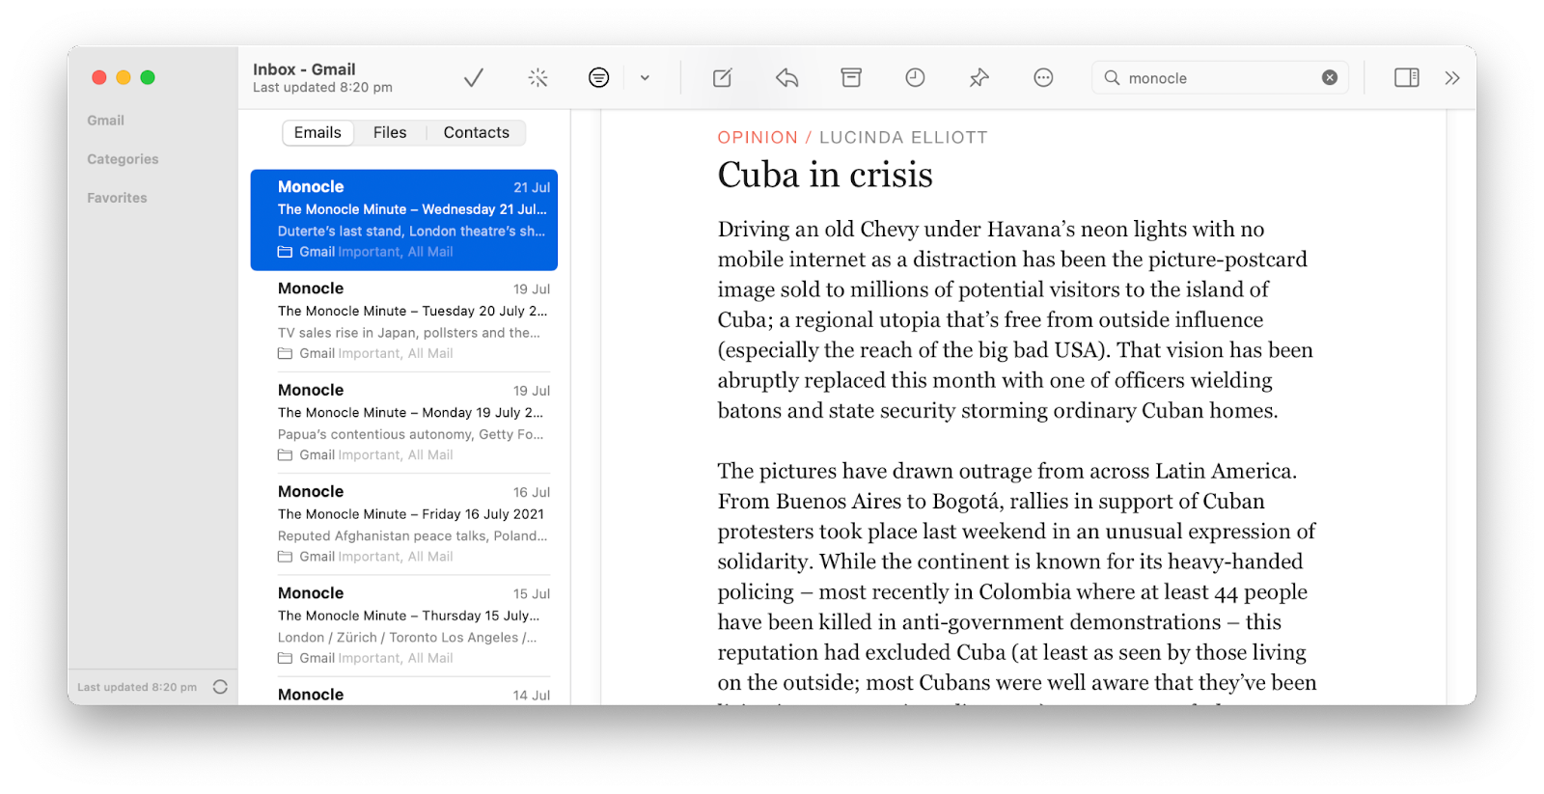This screenshot has width=1544, height=794.
Task: Click the folder icon in the Monday 19 July email
Action: [x=285, y=455]
